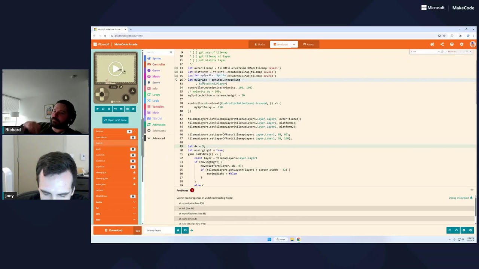Open the simulator Menu button
Screen dimensions: 479x269
(113, 87)
